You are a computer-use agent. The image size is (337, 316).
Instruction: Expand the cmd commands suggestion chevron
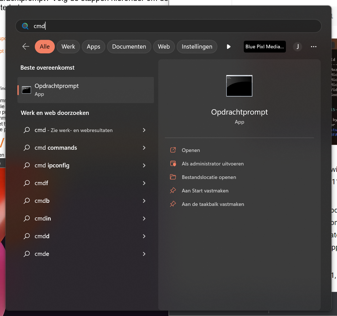click(144, 148)
